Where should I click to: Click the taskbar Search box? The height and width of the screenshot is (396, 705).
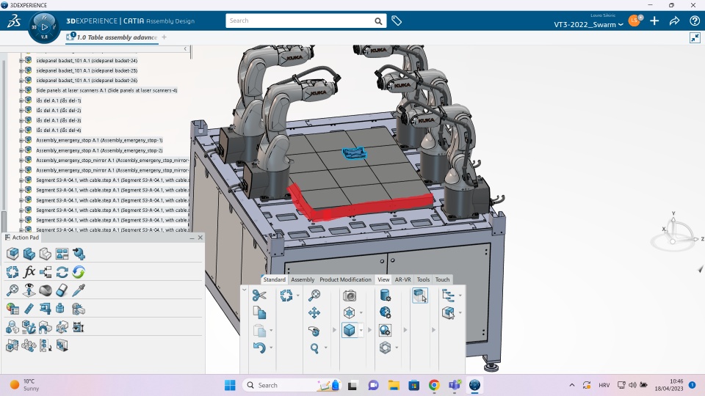coord(290,385)
